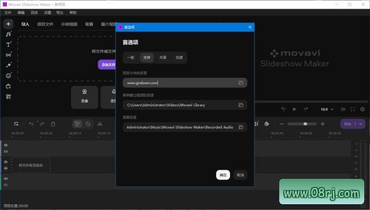370x210 pixels.
Task: Zoom out timeline with minus icon
Action: [282, 124]
